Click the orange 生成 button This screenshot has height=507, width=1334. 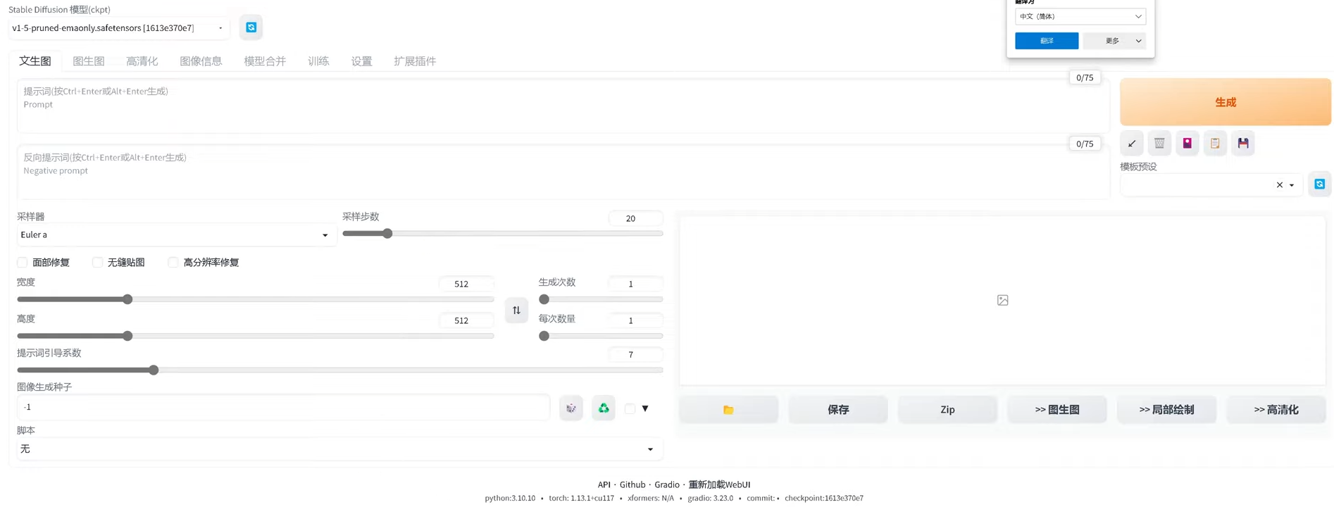pos(1225,102)
